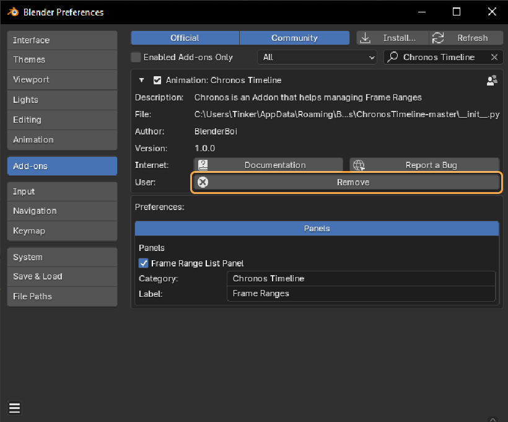Click the community user icon beside Chronos Timeline
The height and width of the screenshot is (422, 508).
point(492,80)
